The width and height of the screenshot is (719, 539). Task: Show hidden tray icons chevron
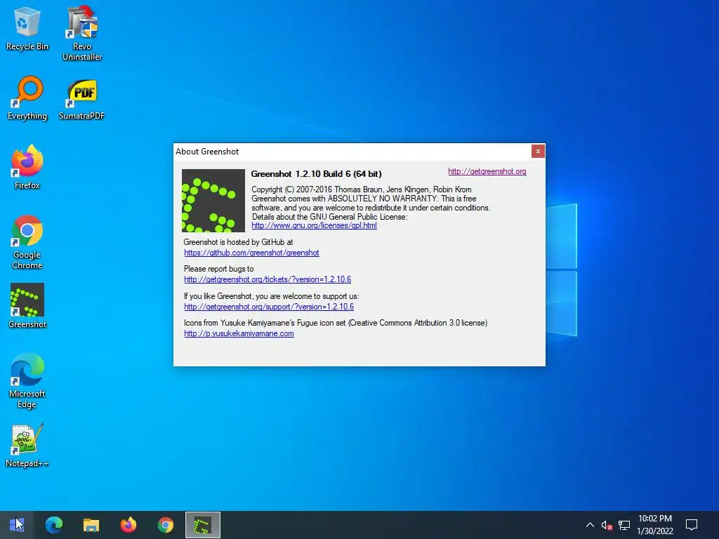pos(590,525)
